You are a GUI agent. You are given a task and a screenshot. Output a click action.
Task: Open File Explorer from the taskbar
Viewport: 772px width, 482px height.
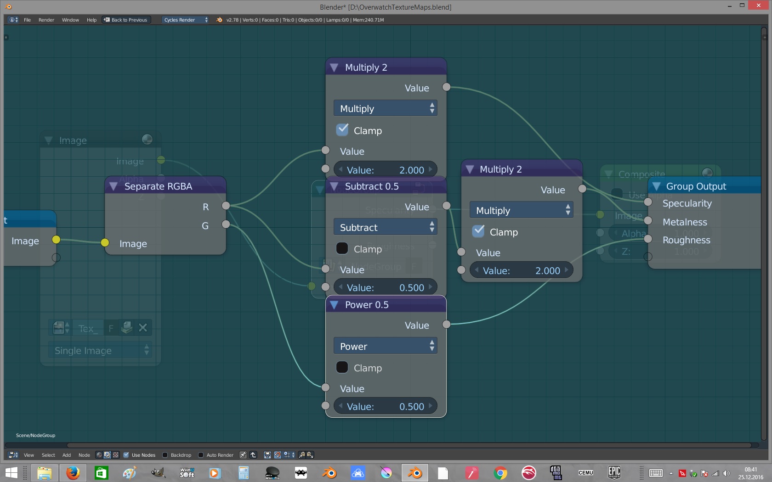(x=45, y=472)
